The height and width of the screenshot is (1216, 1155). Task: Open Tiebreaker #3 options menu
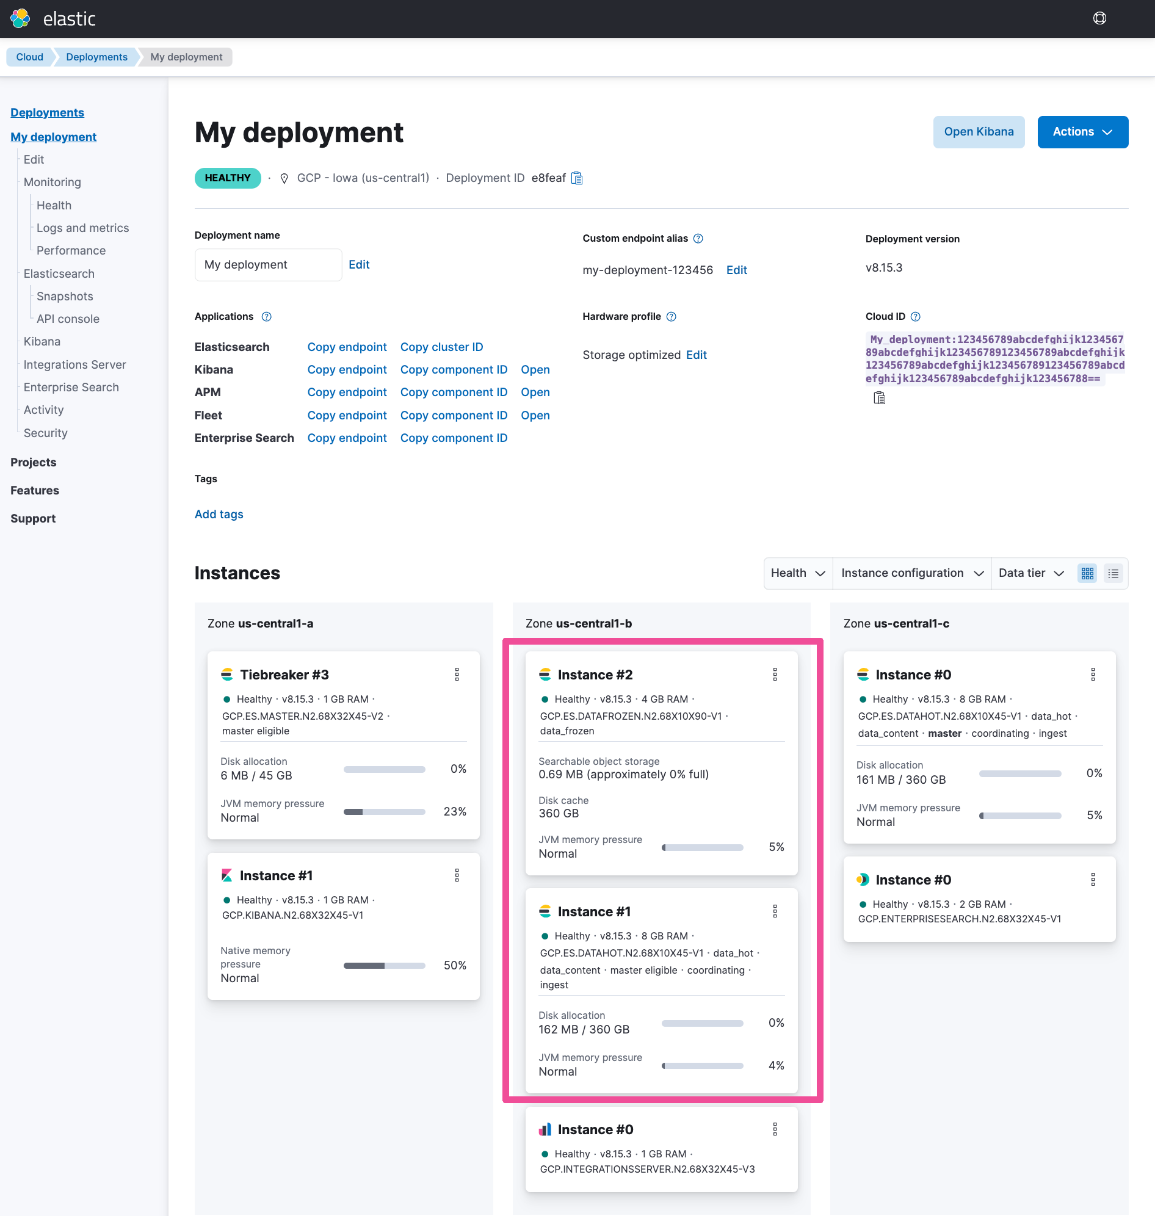[457, 674]
